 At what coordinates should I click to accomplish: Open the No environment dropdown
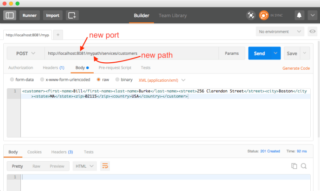(280, 32)
